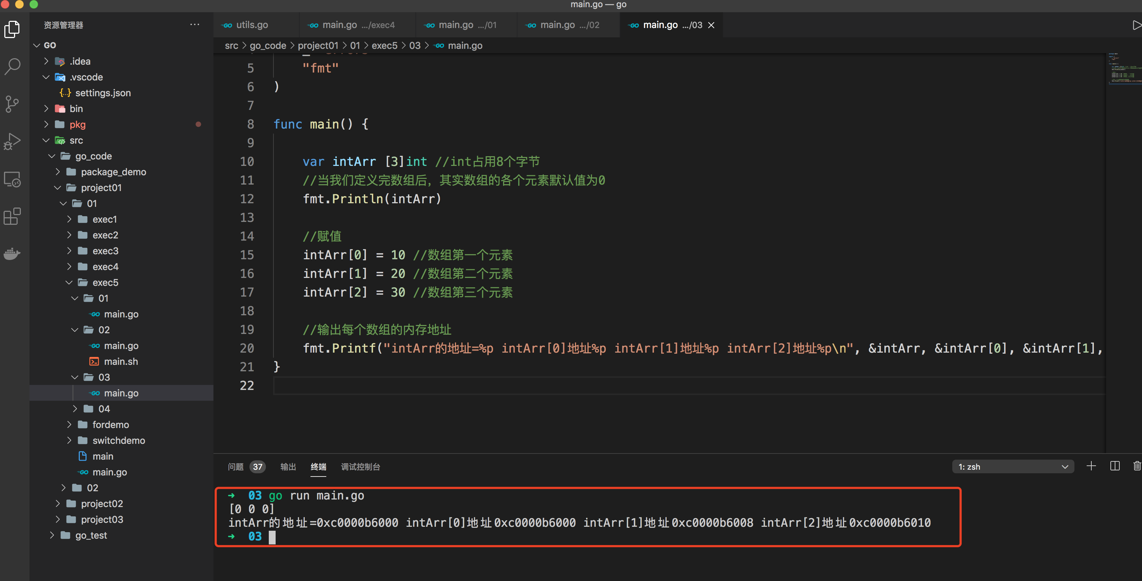This screenshot has width=1142, height=581.
Task: Close the main.go .../03 tab
Action: 711,25
